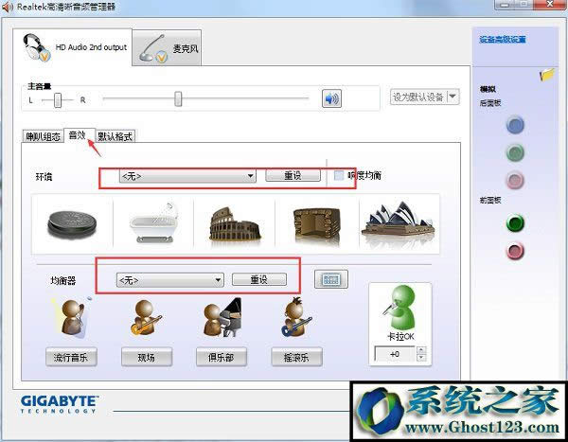Click the green front panel jack

coord(515,222)
